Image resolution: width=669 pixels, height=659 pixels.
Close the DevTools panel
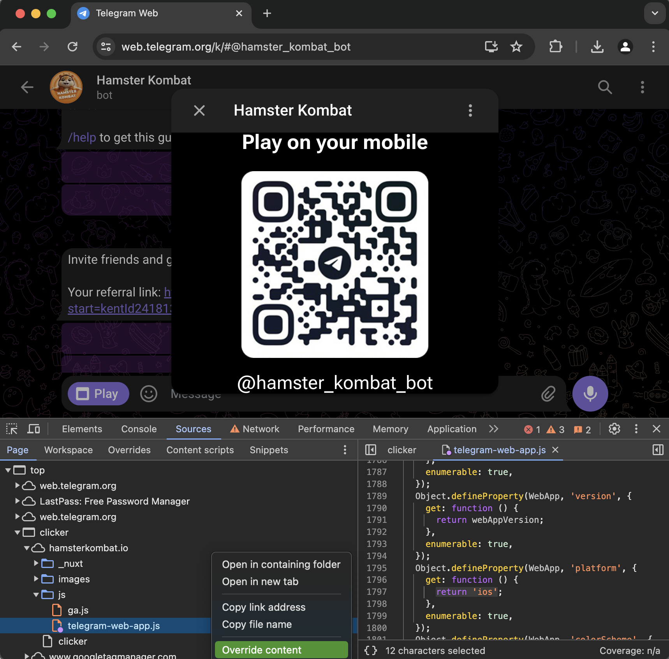point(657,429)
